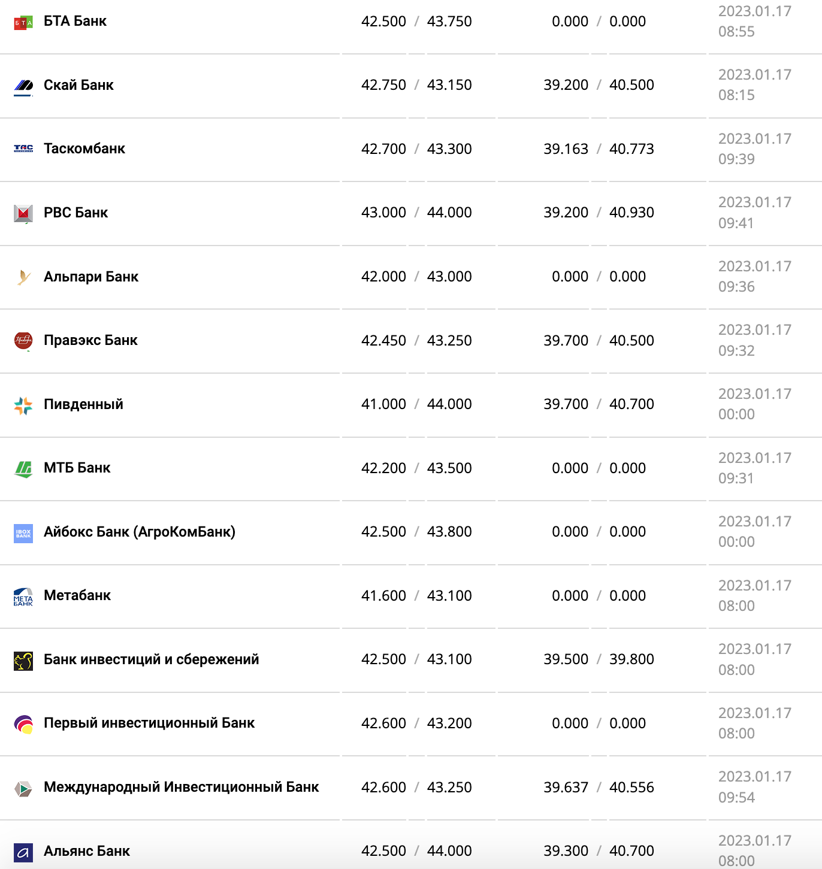822x869 pixels.
Task: Open the Альянс Банк link
Action: pyautogui.click(x=86, y=851)
